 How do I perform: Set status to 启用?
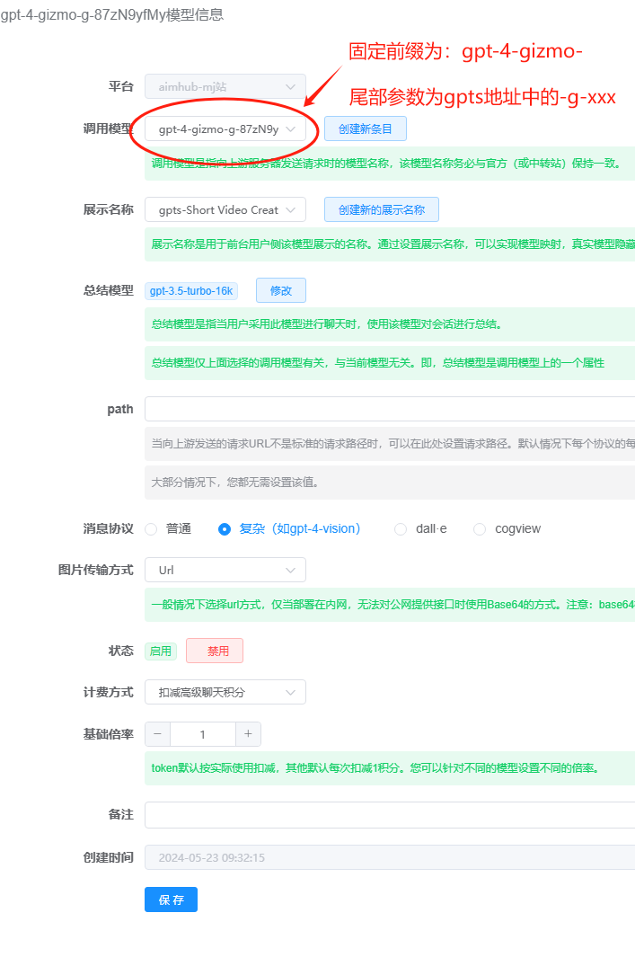(161, 651)
